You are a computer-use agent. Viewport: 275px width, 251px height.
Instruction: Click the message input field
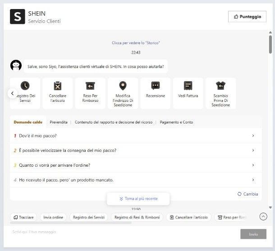[122, 234]
